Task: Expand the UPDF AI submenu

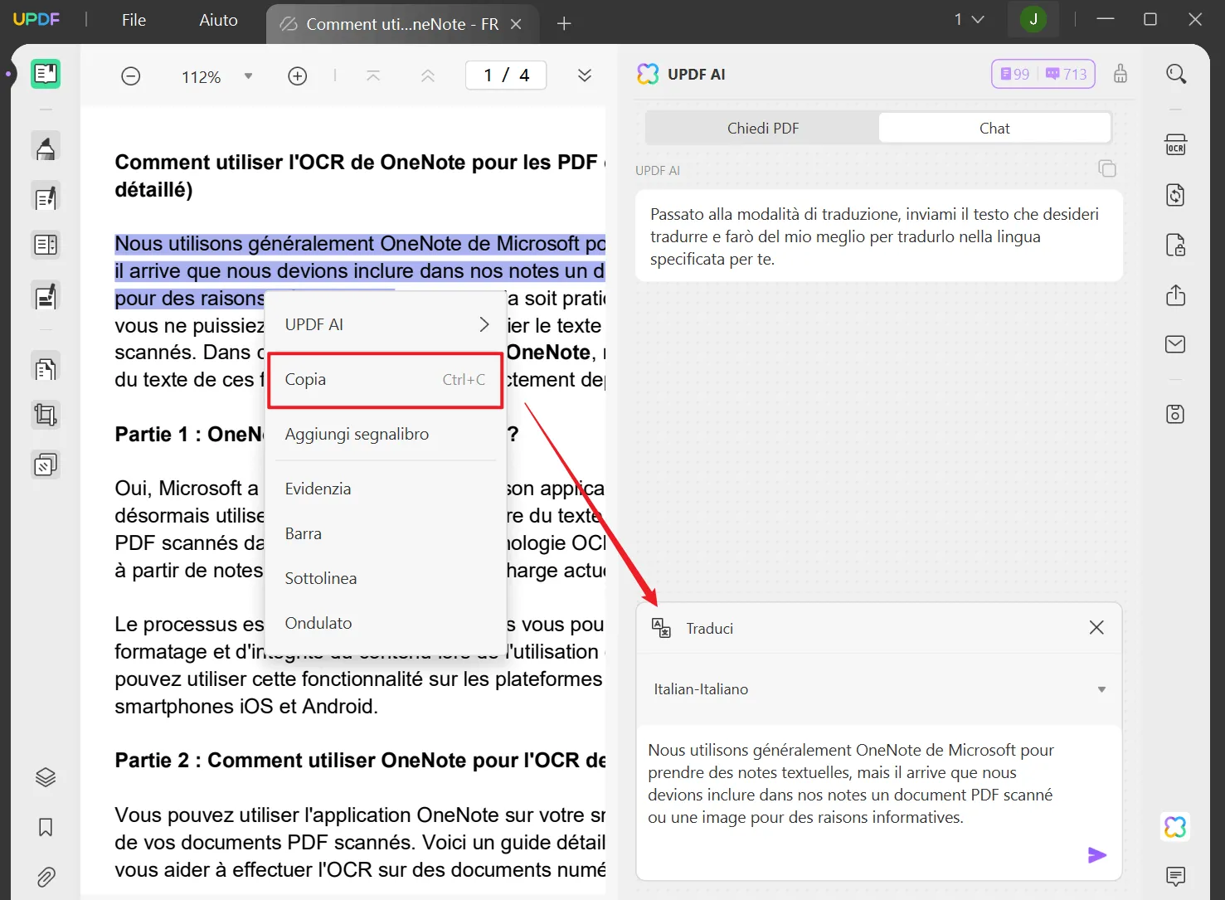Action: (386, 324)
